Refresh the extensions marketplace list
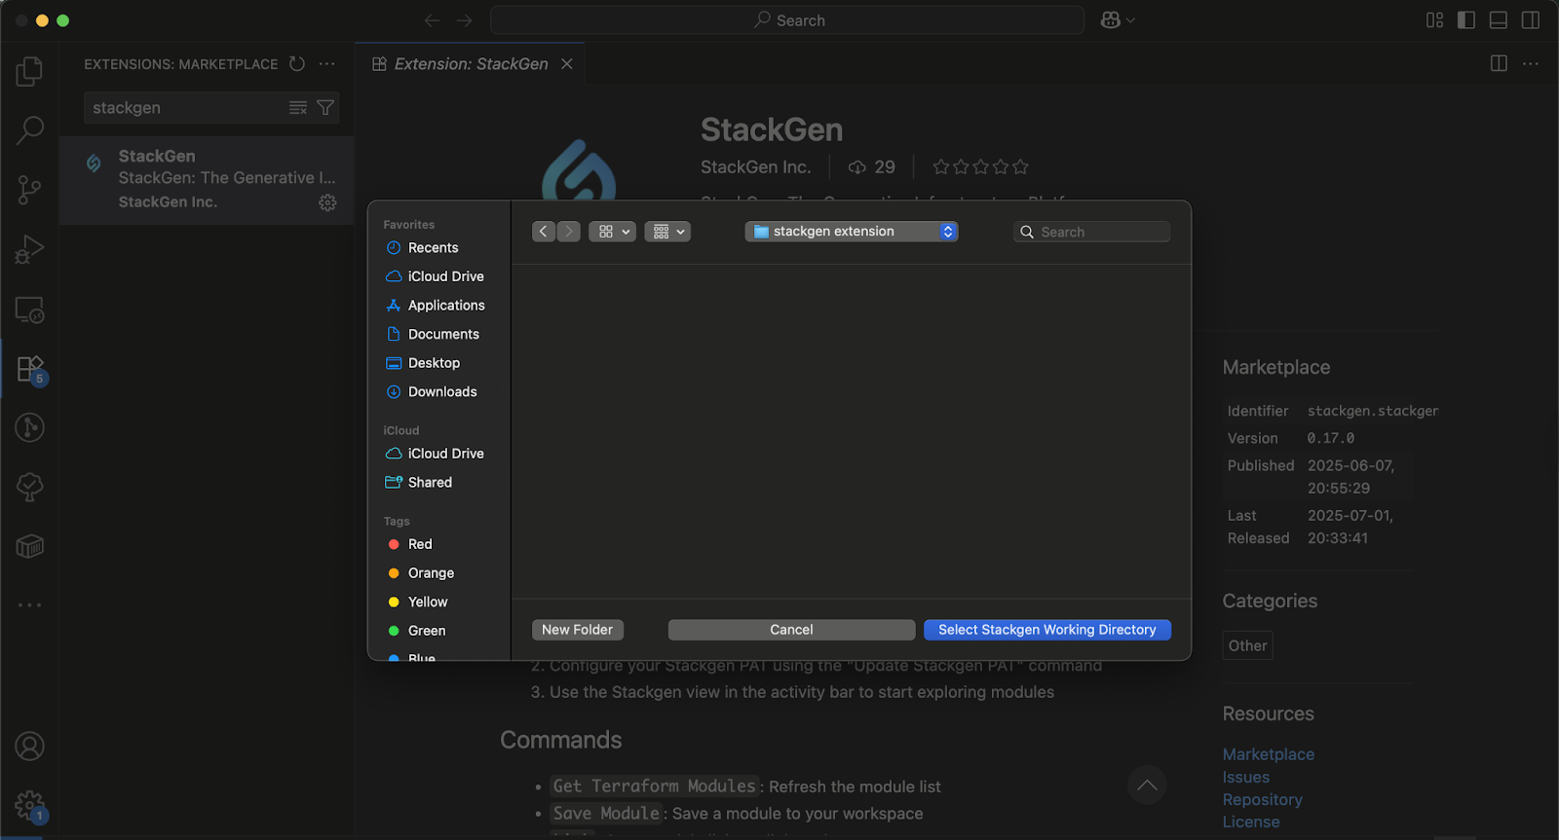This screenshot has height=840, width=1559. click(297, 64)
